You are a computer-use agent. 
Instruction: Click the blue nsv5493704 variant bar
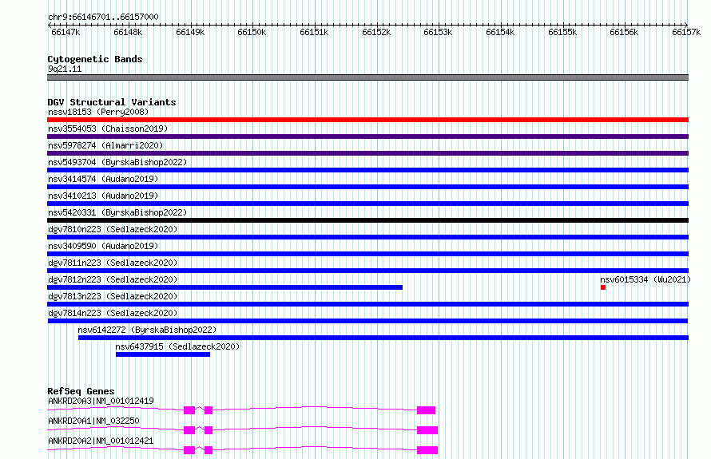tap(367, 170)
